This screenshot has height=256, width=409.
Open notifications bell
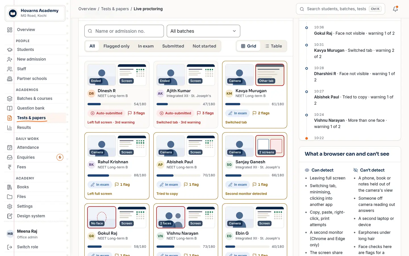click(x=395, y=9)
